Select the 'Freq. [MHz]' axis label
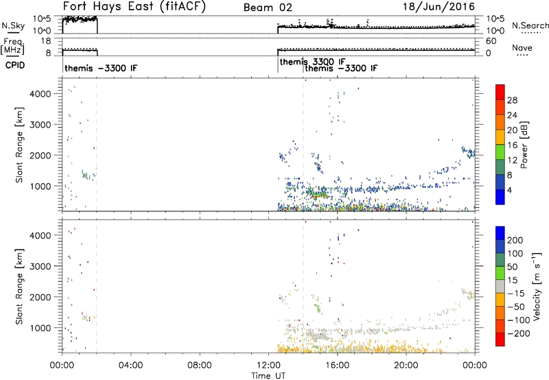 [x=13, y=47]
